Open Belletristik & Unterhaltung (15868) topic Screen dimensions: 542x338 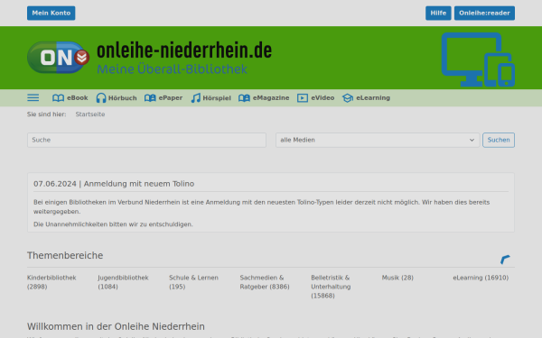(331, 287)
